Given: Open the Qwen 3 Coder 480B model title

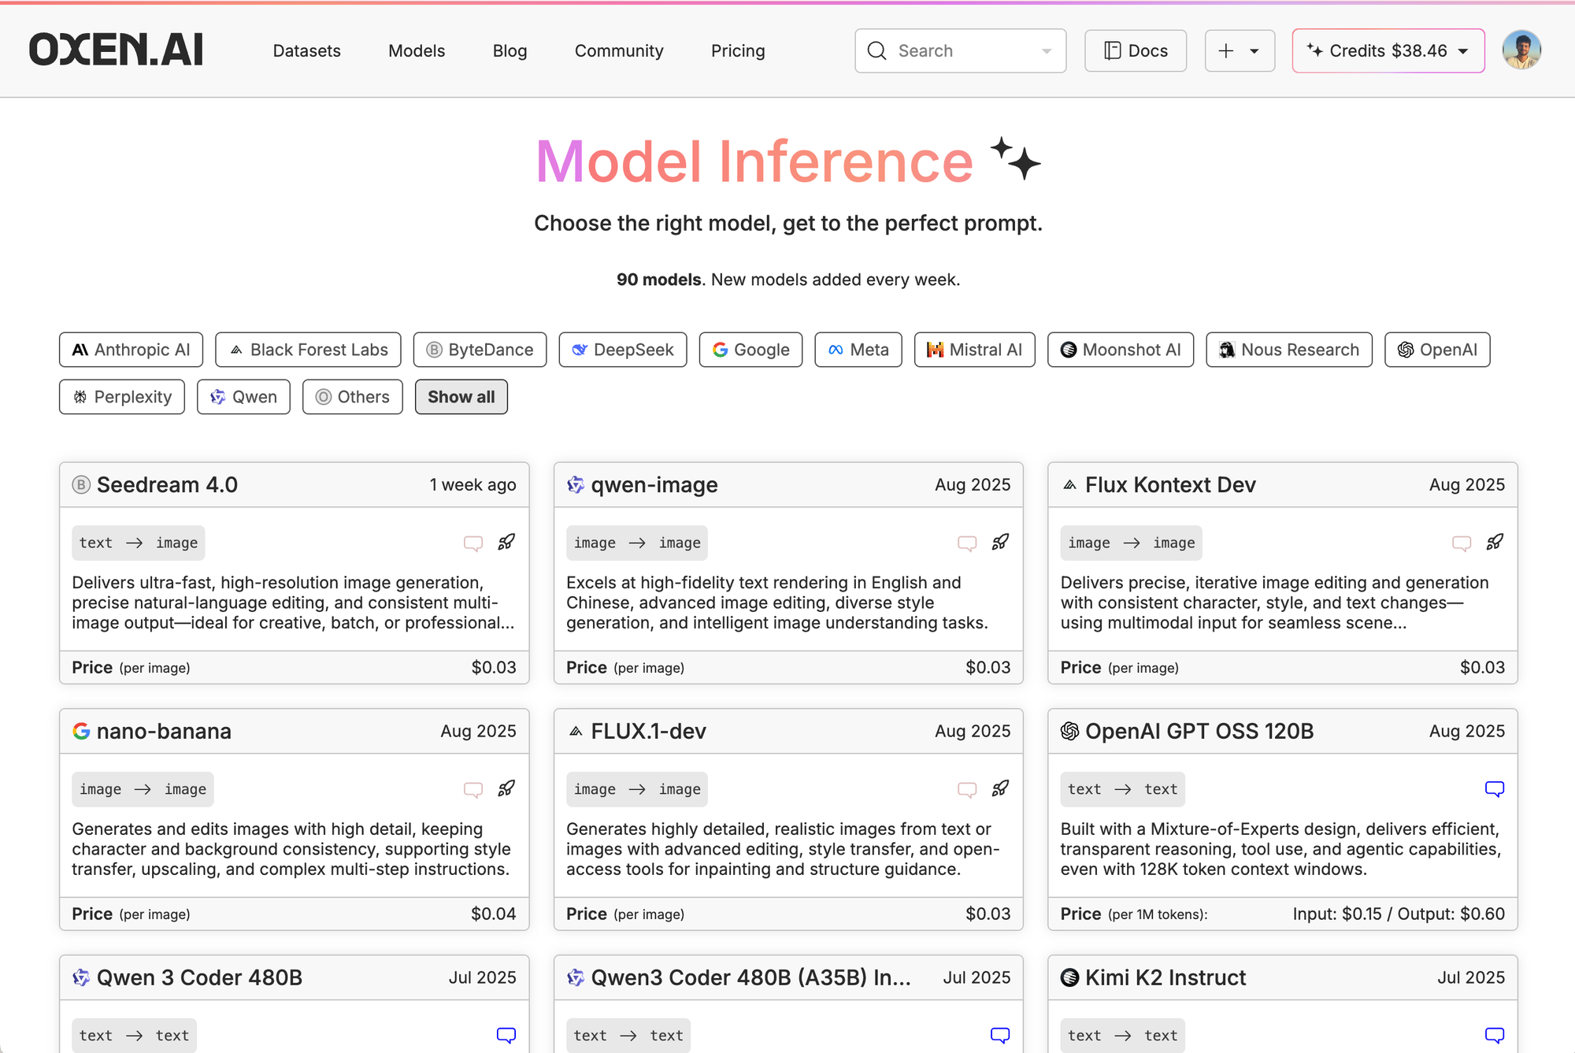Looking at the screenshot, I should 199,977.
